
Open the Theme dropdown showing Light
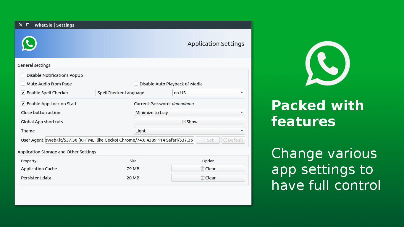189,131
